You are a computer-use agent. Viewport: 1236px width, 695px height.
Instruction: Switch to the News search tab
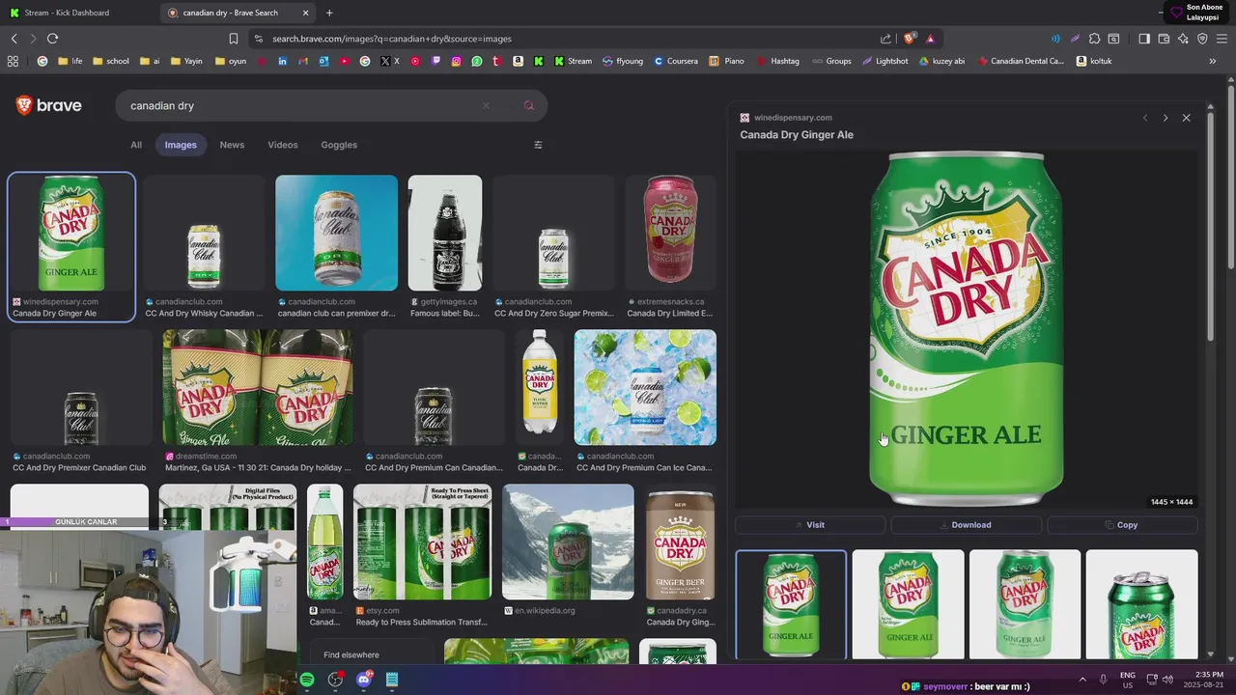coord(232,145)
